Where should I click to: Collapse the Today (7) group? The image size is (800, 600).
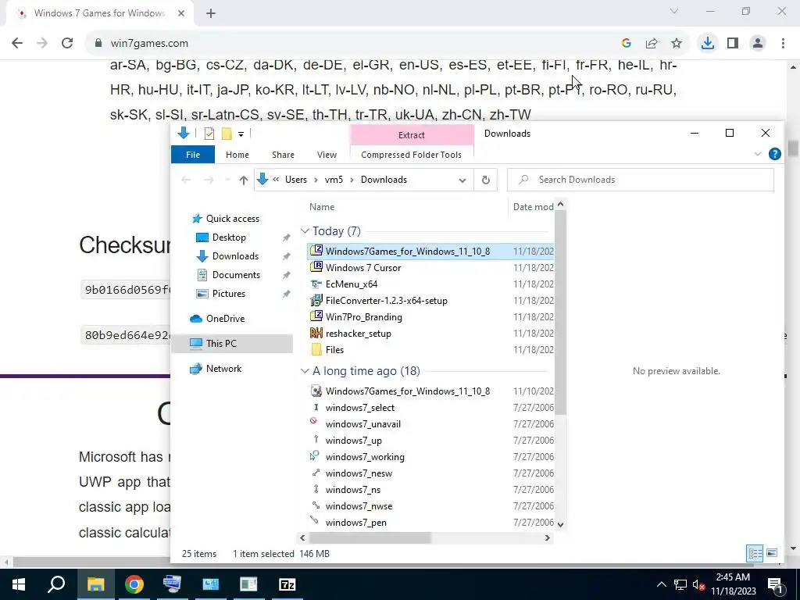tap(305, 231)
